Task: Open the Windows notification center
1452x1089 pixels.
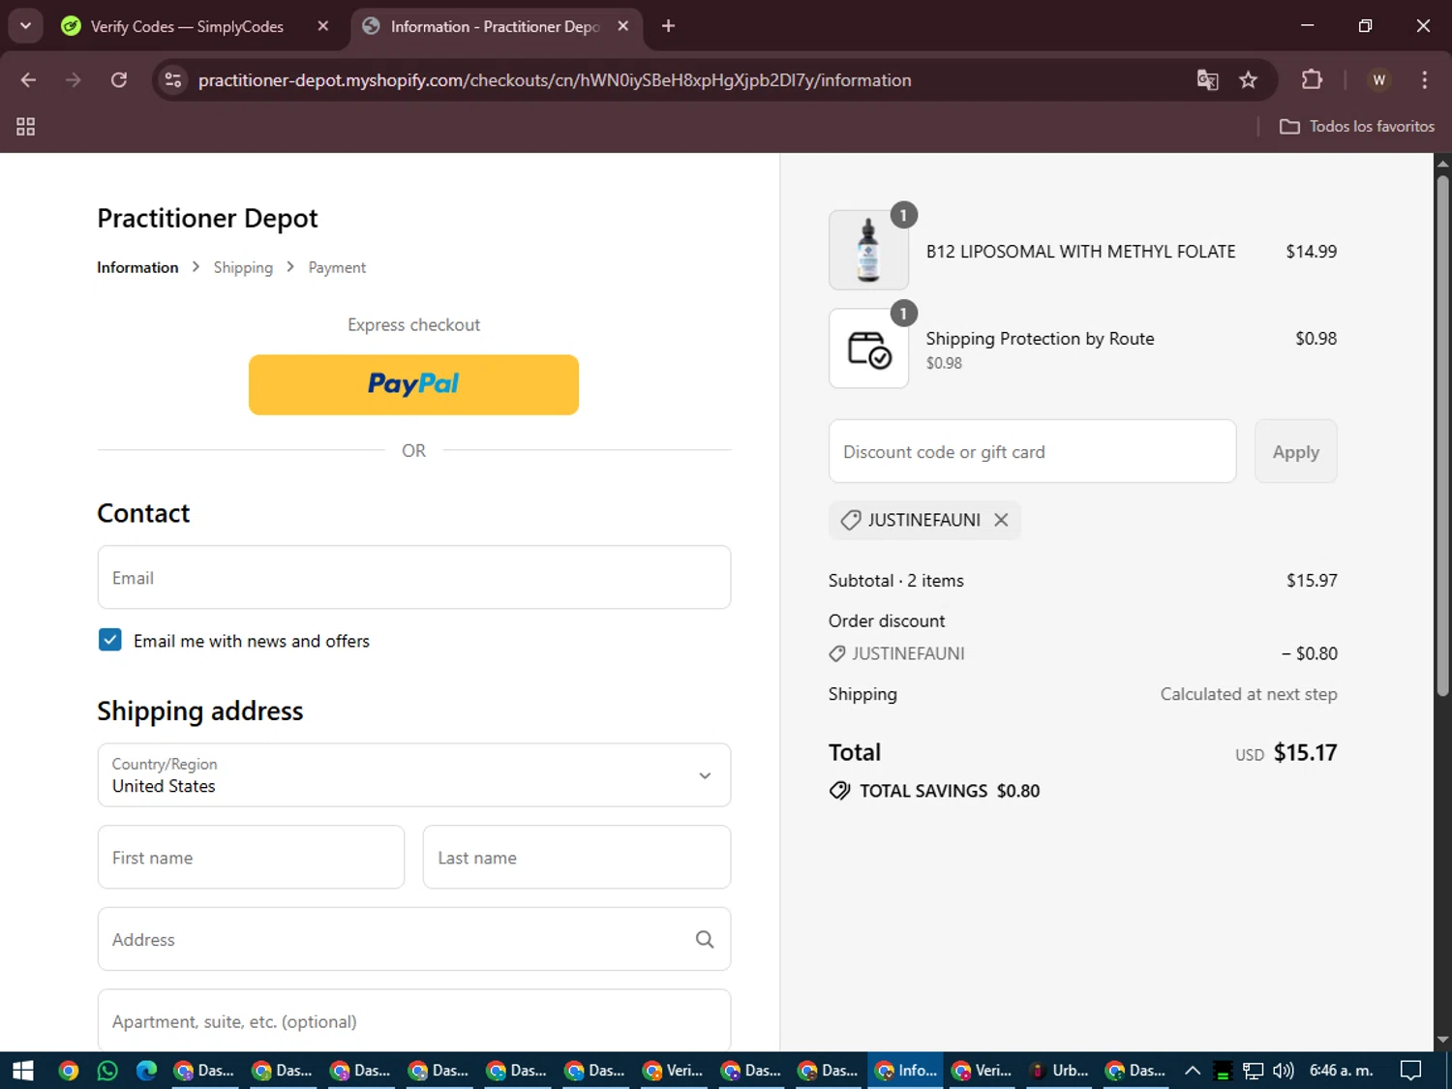Action: pos(1411,1071)
